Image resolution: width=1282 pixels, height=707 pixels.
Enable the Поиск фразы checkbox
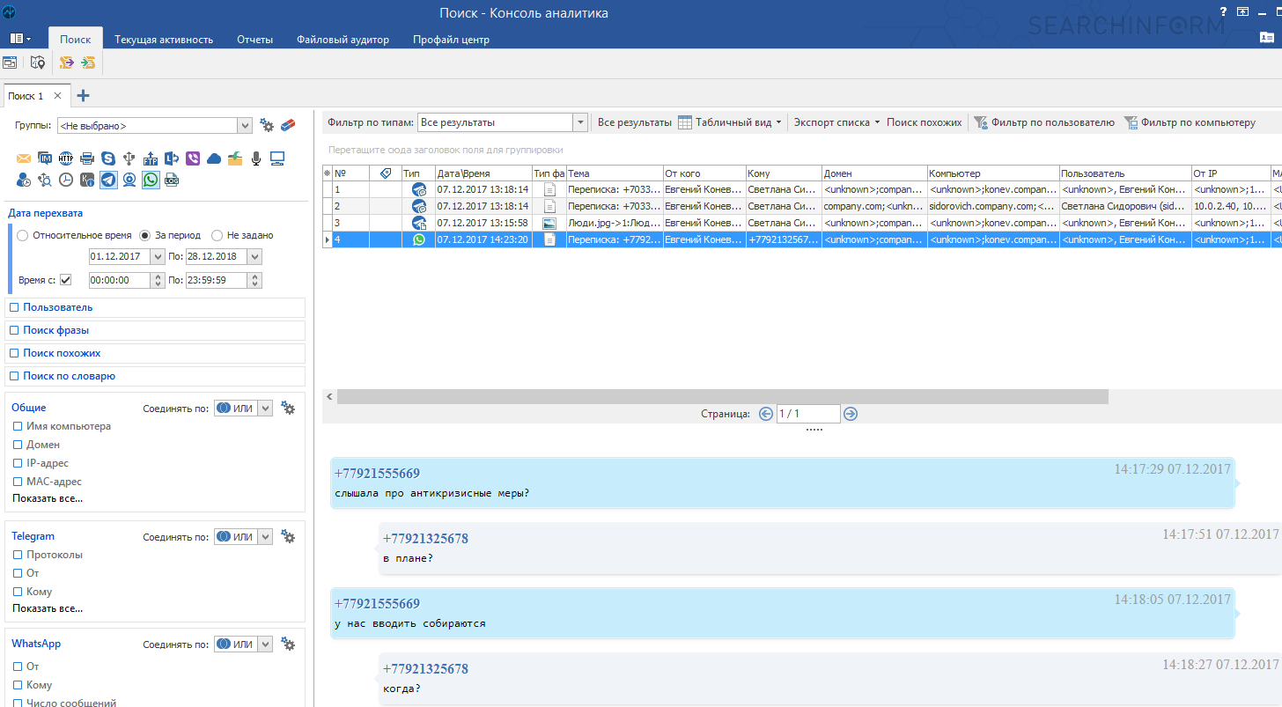pos(14,330)
